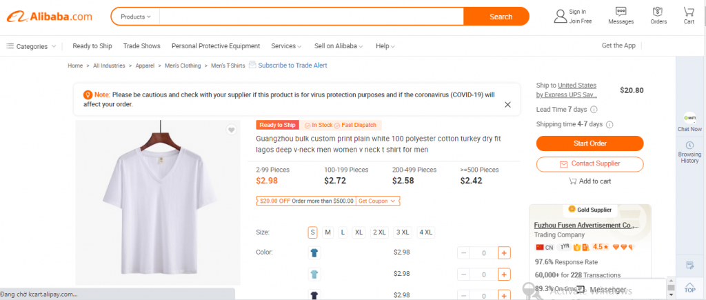Click the Contact Supplier button
This screenshot has height=300, width=706.
click(x=590, y=164)
